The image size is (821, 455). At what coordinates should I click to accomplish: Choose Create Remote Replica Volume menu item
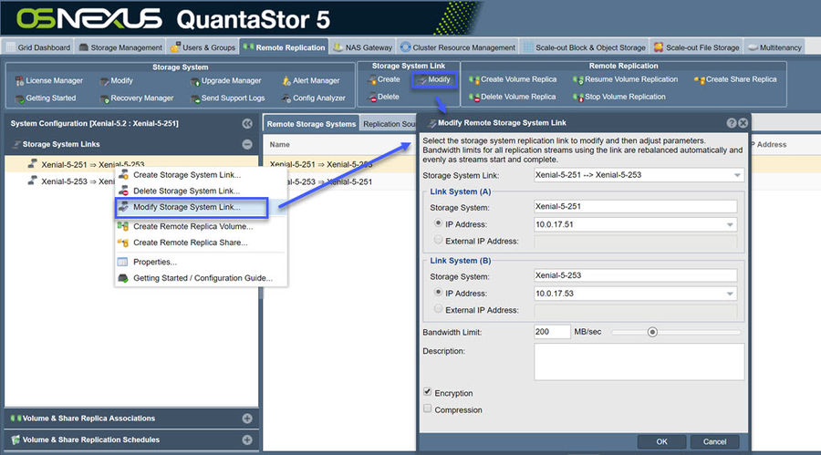click(x=201, y=227)
